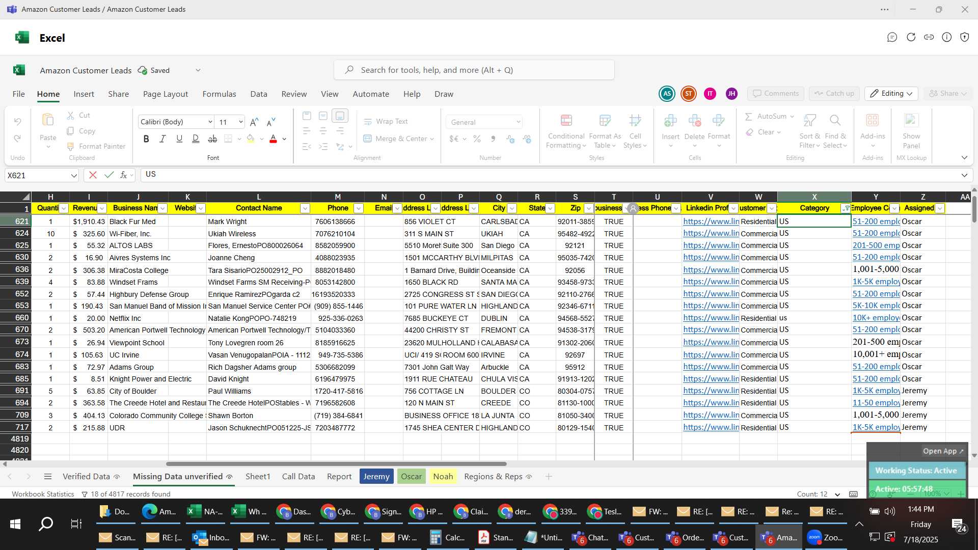Click the Insert cells icon
The image size is (978, 550).
pyautogui.click(x=670, y=121)
